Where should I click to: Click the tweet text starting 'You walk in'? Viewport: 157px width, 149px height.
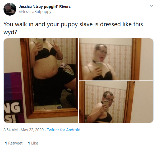tap(73, 28)
